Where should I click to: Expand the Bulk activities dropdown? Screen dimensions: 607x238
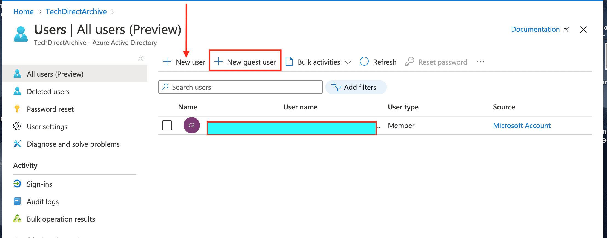coord(348,62)
